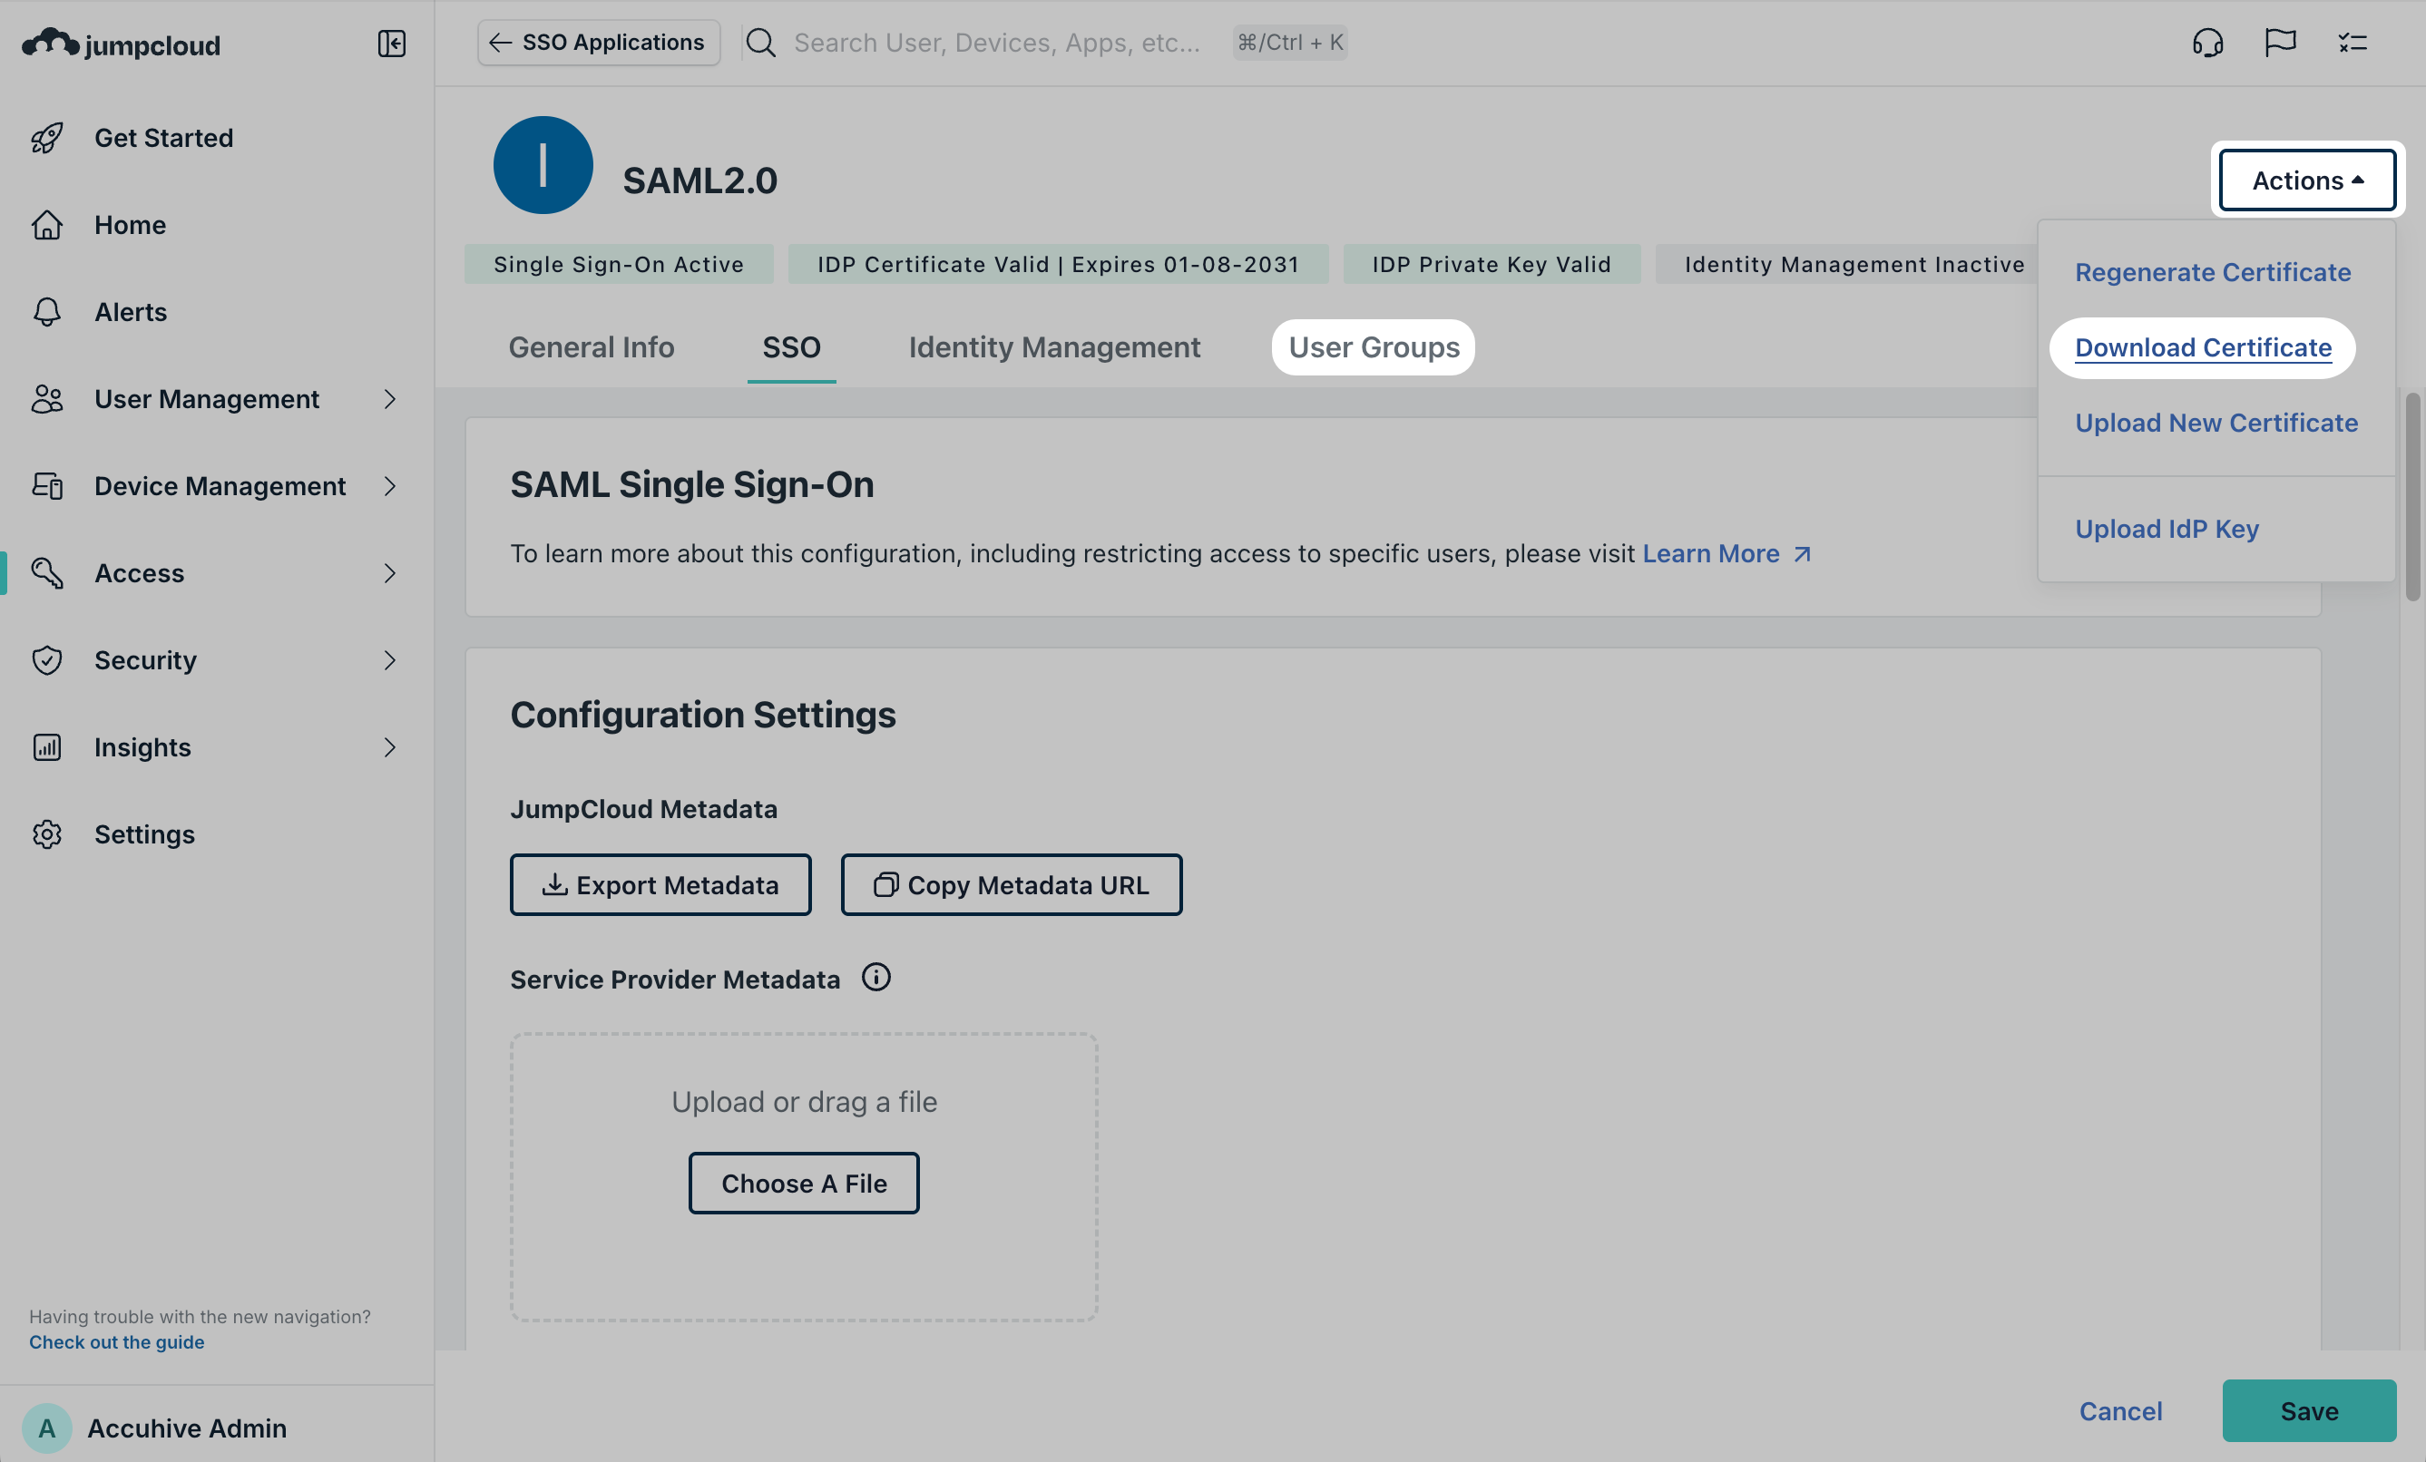Click the Service Provider Metadata info icon
2426x1462 pixels.
876,978
